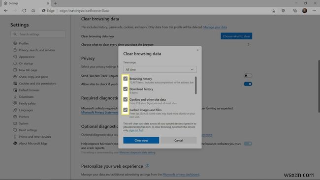
Task: Toggle the Send Do Not Track switch
Action: click(248, 76)
